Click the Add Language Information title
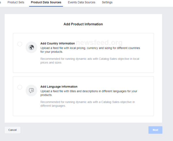This screenshot has width=173, height=141. (59, 87)
